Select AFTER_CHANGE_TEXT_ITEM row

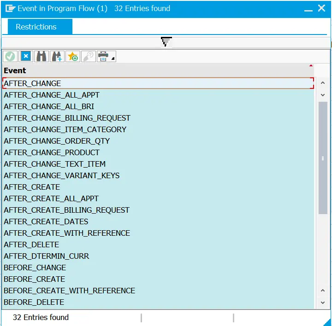click(158, 164)
